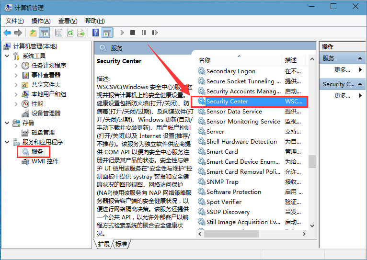Switch to the 标准 tab
The image size is (367, 260).
point(122,244)
